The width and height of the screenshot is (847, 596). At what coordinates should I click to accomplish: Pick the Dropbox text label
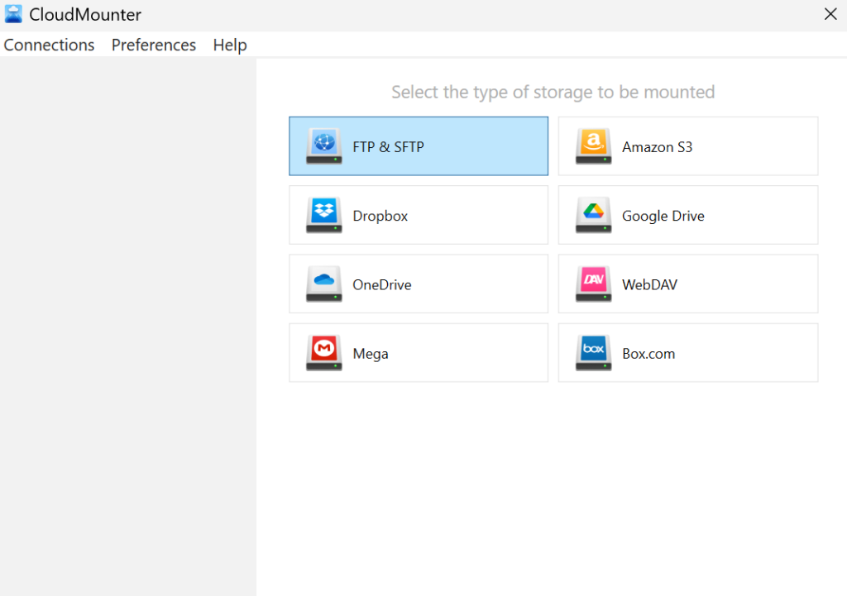[380, 216]
